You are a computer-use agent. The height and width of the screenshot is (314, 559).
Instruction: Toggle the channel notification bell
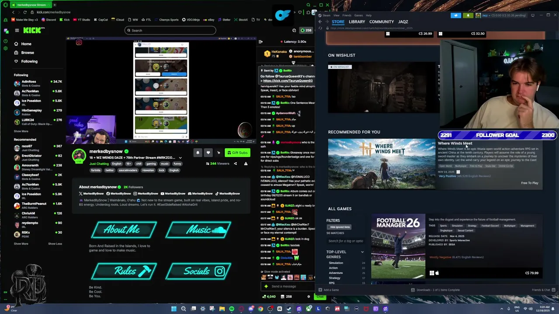point(198,153)
